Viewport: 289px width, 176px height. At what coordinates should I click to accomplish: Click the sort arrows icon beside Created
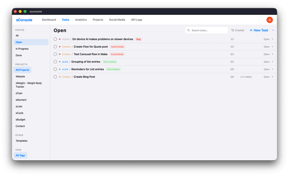point(233,30)
